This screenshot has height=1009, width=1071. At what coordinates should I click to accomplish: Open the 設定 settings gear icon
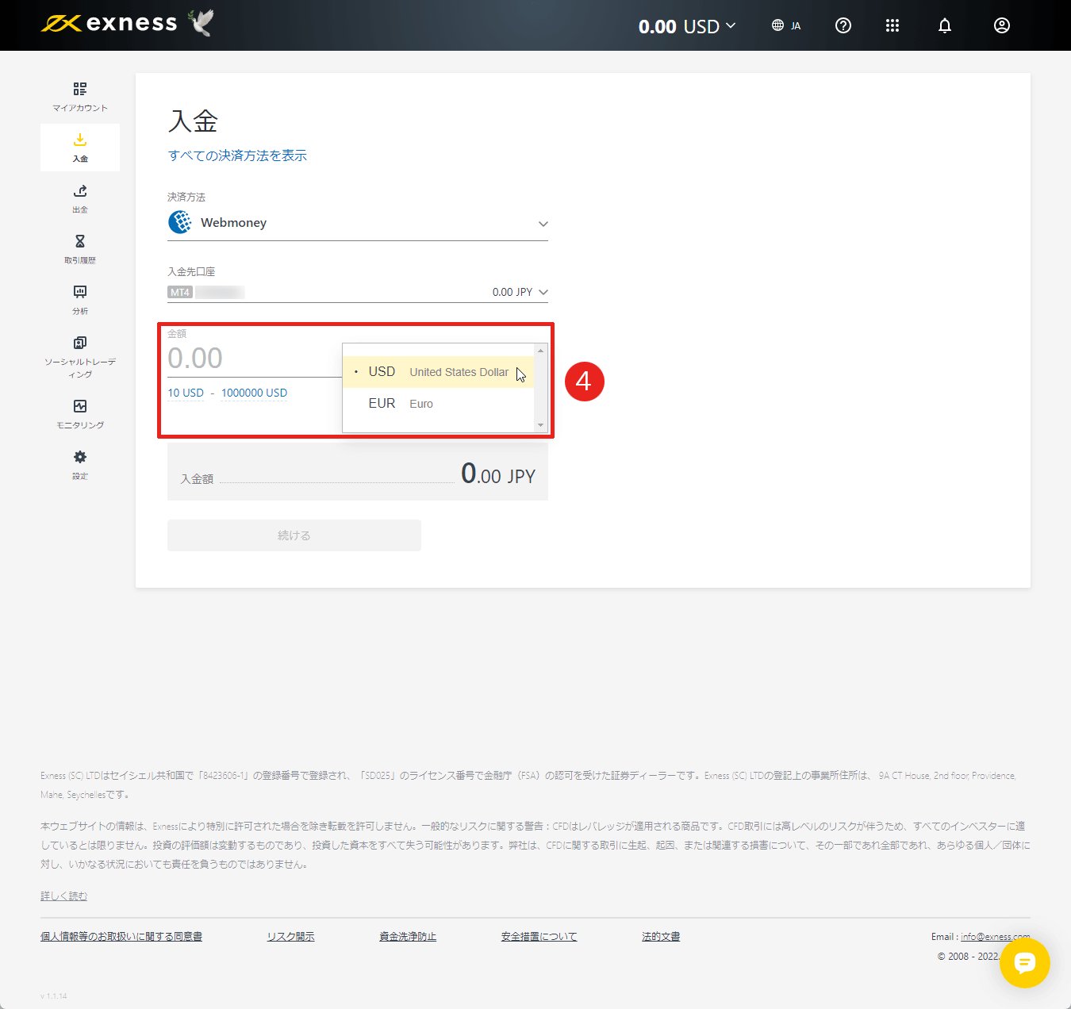[79, 464]
